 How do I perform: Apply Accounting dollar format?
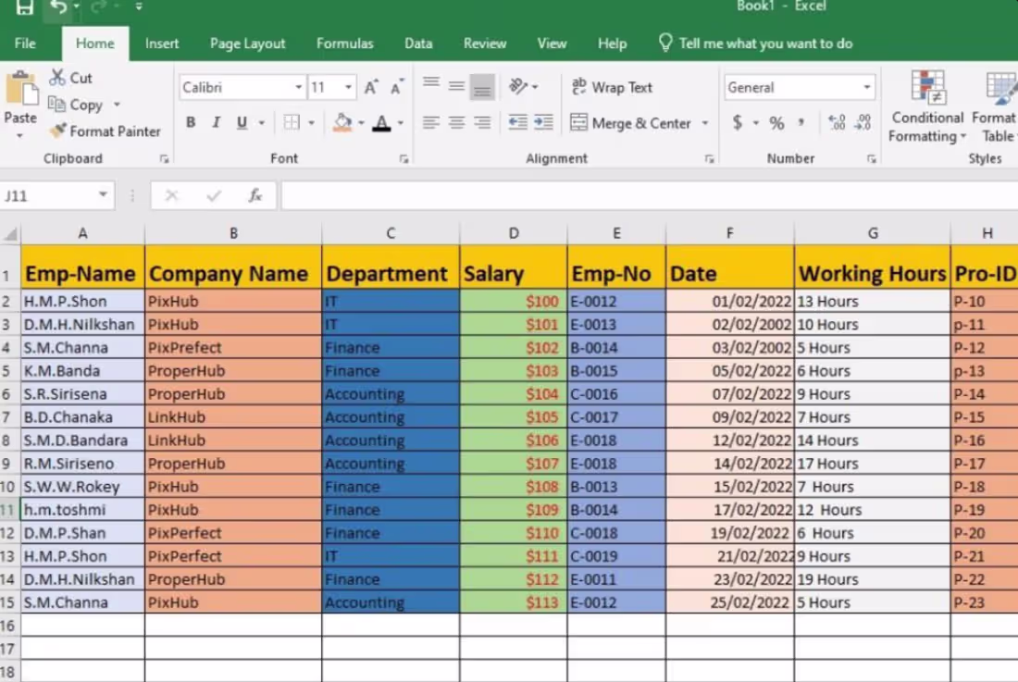pyautogui.click(x=737, y=122)
